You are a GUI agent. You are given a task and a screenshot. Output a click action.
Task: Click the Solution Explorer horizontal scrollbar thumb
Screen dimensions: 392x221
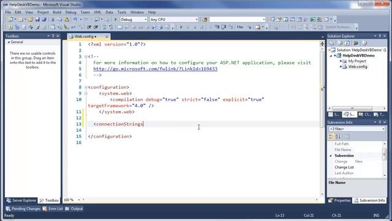pos(352,108)
